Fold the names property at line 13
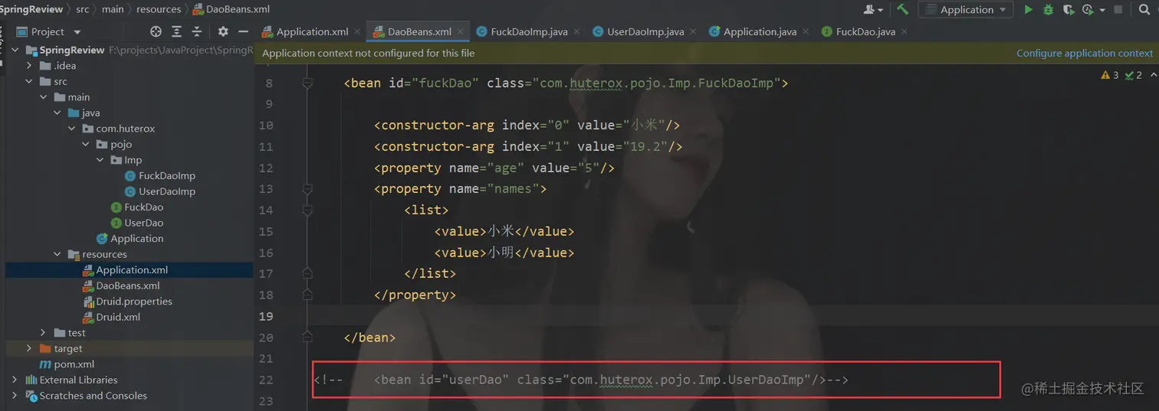Image resolution: width=1159 pixels, height=411 pixels. 307,189
